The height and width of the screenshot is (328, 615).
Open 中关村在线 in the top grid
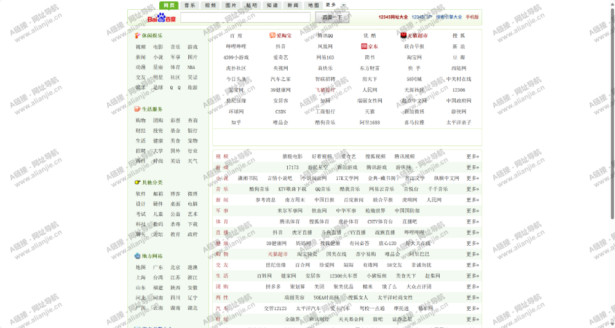point(459,79)
